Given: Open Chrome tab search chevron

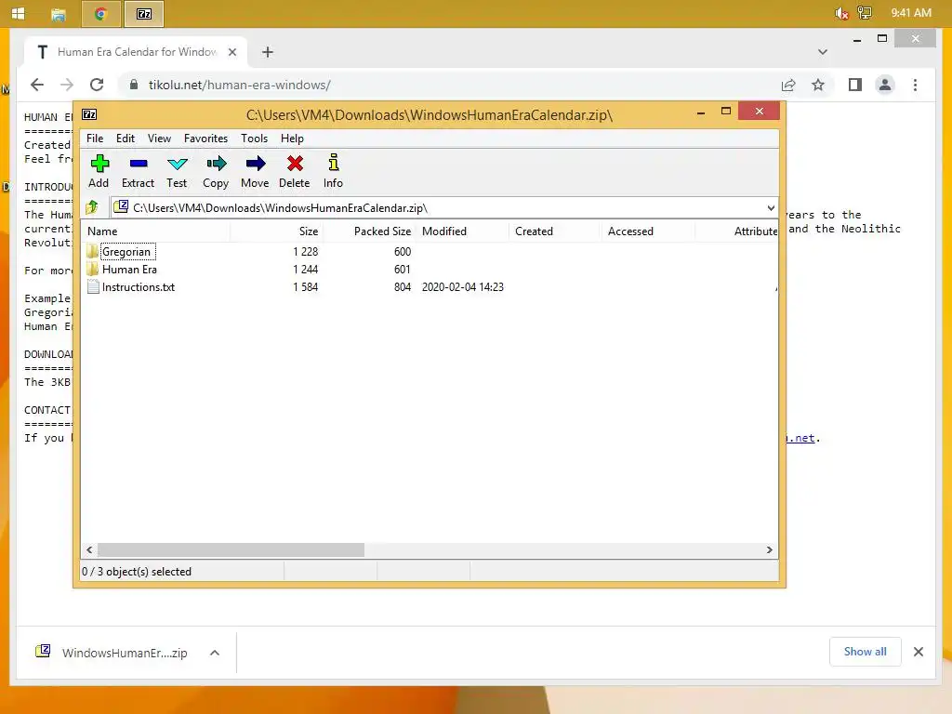Looking at the screenshot, I should click(x=823, y=52).
